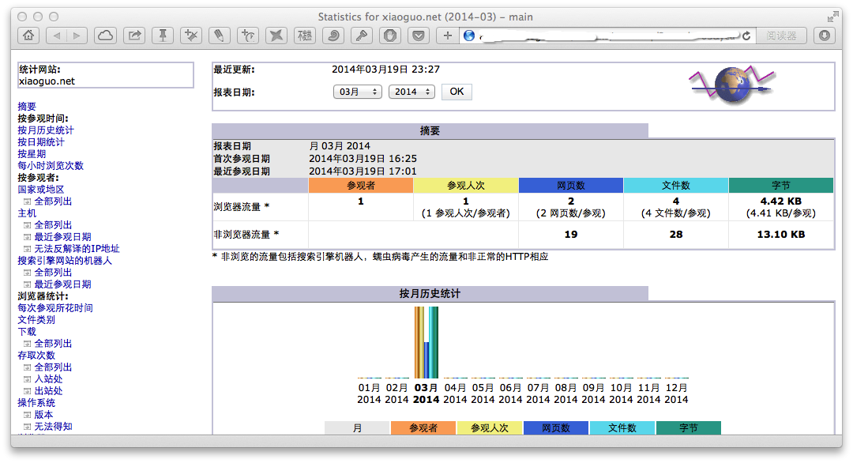Click the add-pin toolbar icon

[x=191, y=36]
